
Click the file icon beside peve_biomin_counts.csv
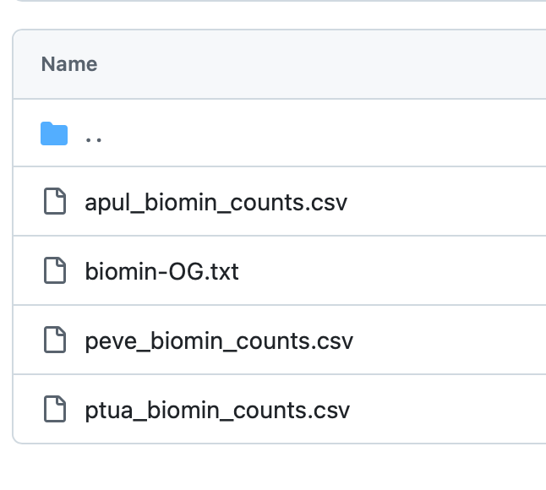(55, 341)
